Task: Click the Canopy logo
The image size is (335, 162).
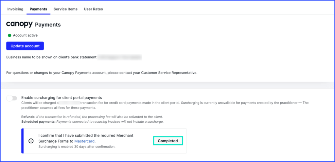Action: click(x=19, y=24)
